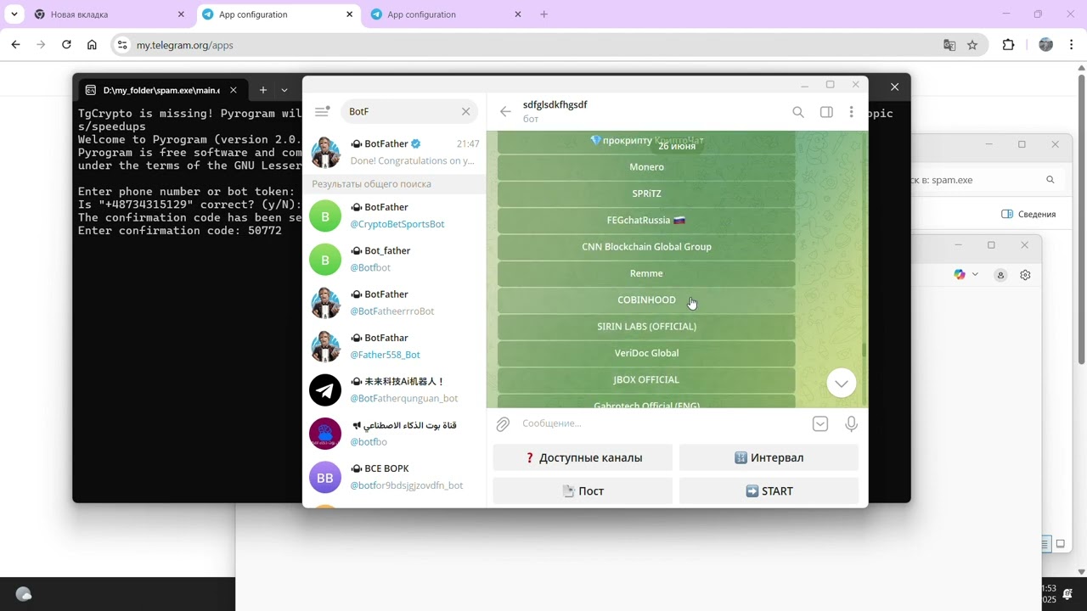Switch to the Новая вкладка tab
The image size is (1087, 611).
tap(110, 14)
